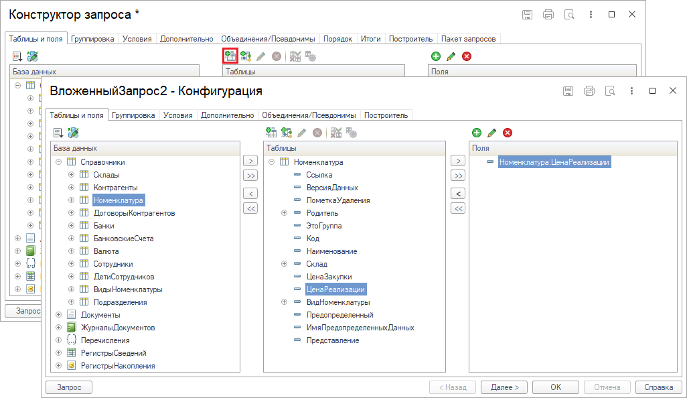Expand the РегистрыНакопления tree node
The height and width of the screenshot is (398, 687).
pyautogui.click(x=58, y=365)
